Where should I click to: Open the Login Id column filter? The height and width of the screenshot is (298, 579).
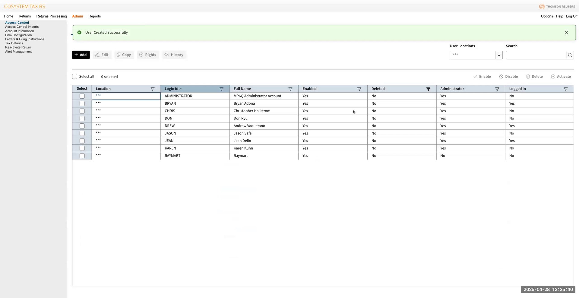coord(221,89)
